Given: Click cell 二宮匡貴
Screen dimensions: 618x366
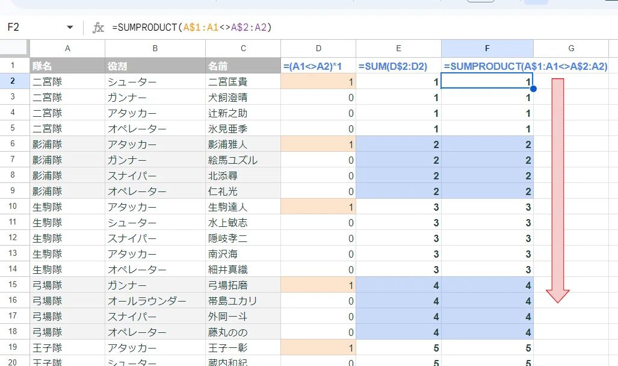Looking at the screenshot, I should pyautogui.click(x=243, y=82).
